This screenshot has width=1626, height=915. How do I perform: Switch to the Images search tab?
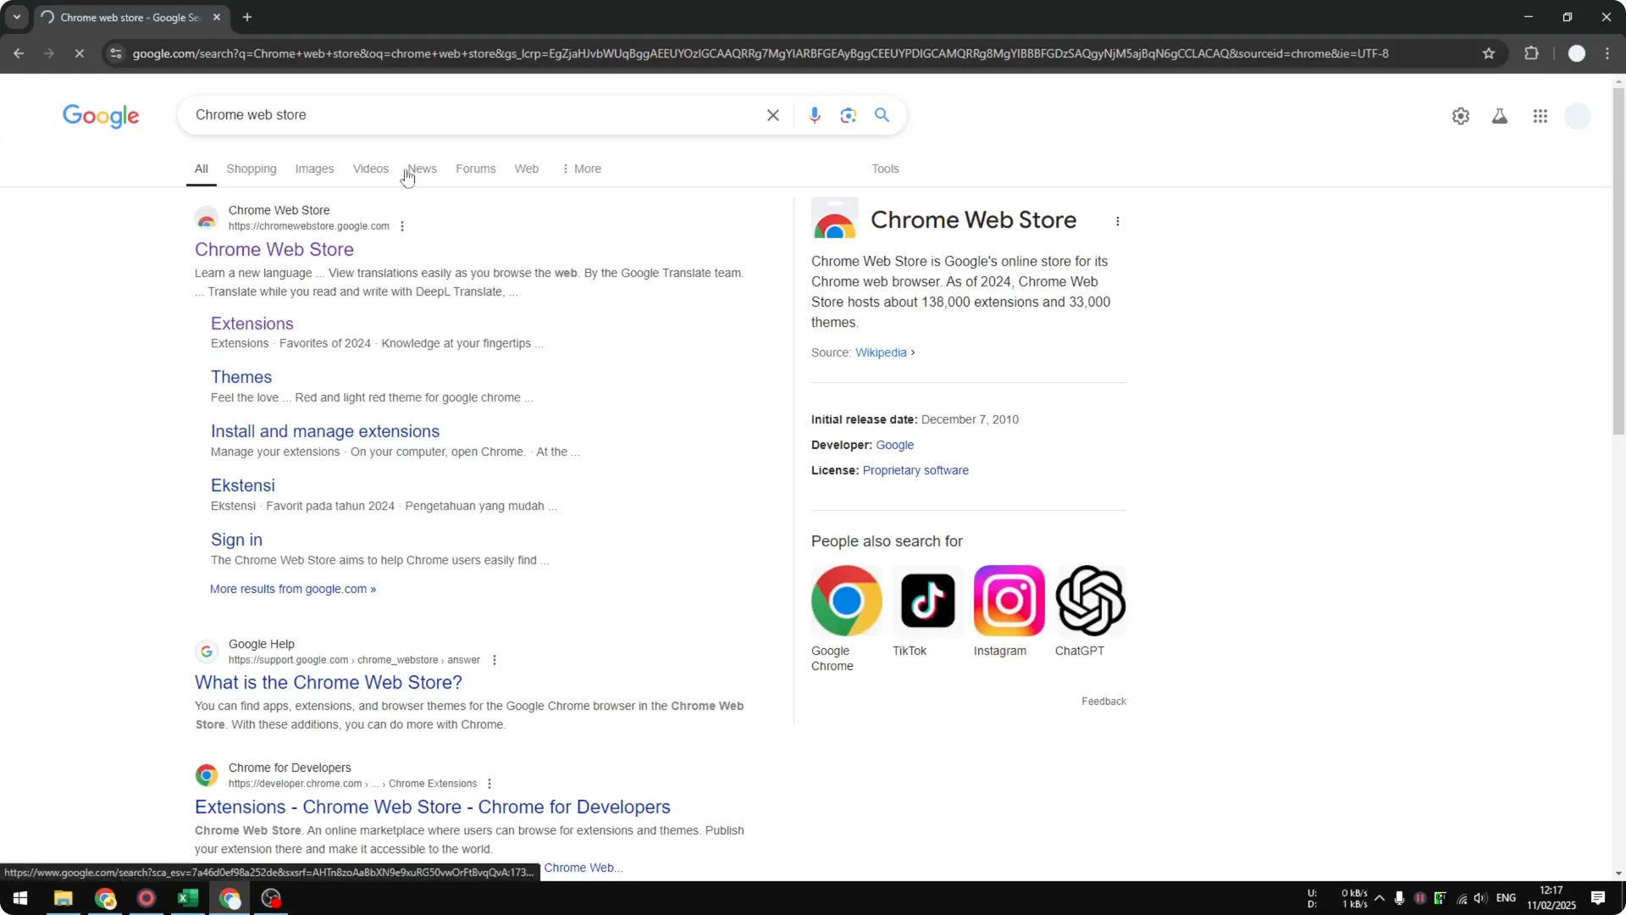pos(314,169)
